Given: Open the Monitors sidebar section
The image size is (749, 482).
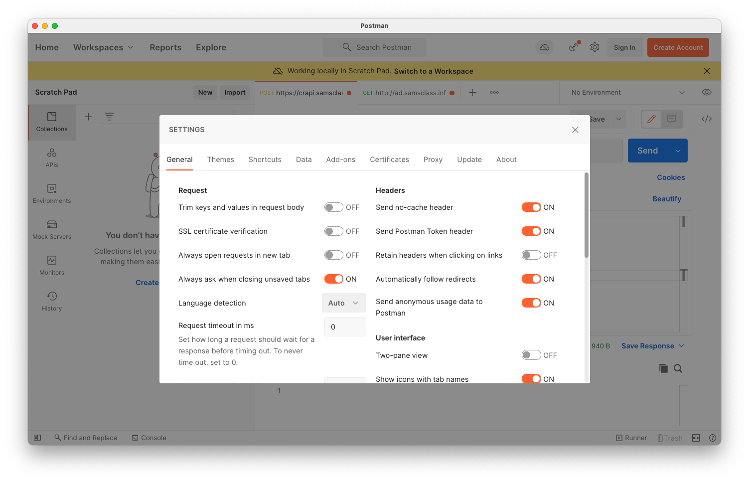Looking at the screenshot, I should point(52,266).
